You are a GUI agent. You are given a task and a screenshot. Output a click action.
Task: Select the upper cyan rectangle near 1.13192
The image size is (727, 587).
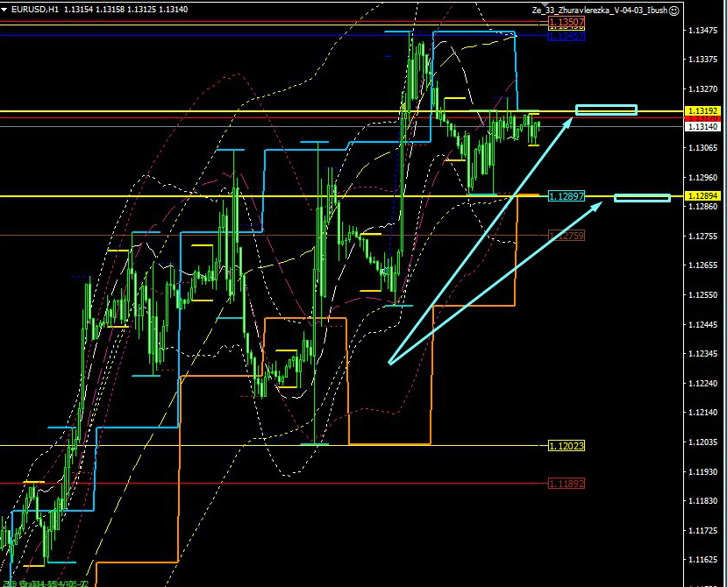click(606, 110)
